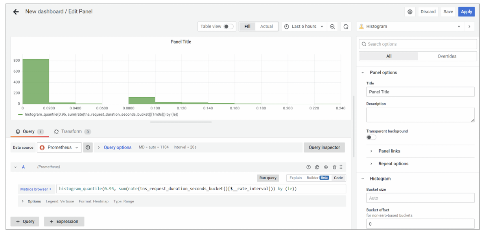Viewport: 483px width, 233px height.
Task: Toggle query A visibility eye icon
Action: [326, 167]
